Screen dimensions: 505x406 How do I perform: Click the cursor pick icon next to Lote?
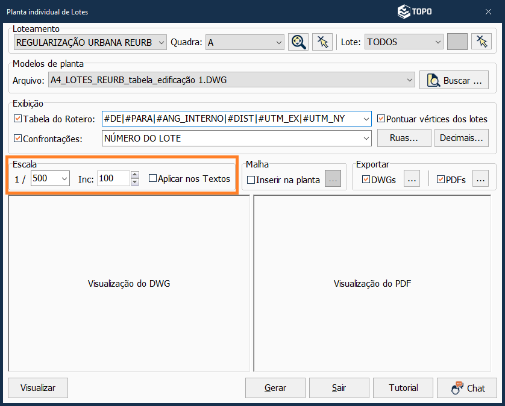tap(481, 42)
